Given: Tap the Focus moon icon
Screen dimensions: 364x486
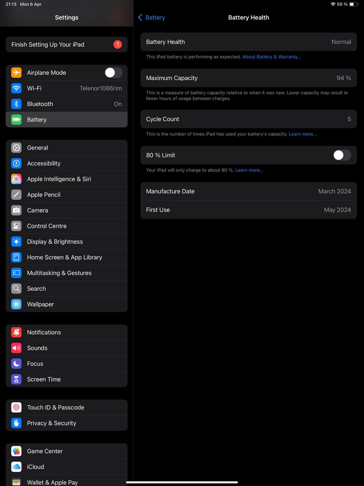Looking at the screenshot, I should pos(16,363).
